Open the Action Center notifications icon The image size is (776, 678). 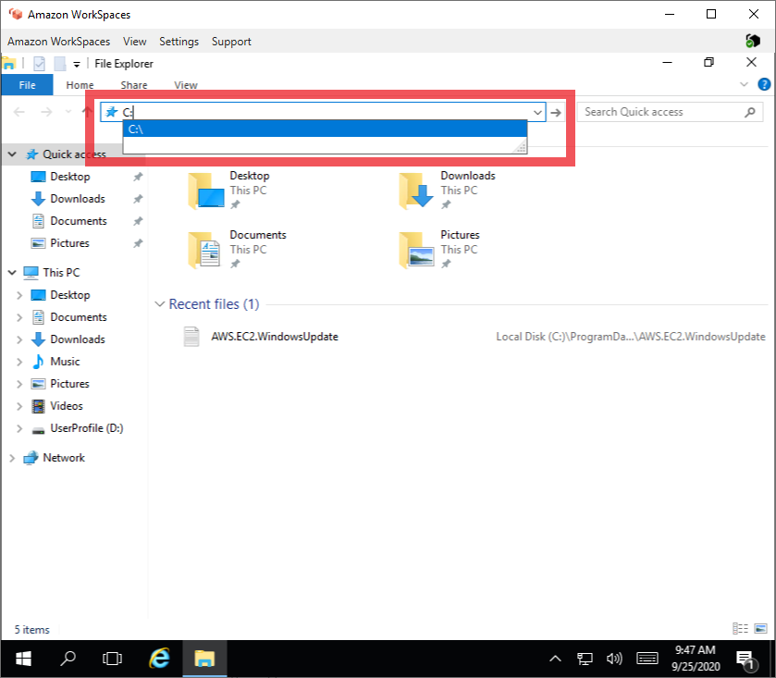pos(747,660)
